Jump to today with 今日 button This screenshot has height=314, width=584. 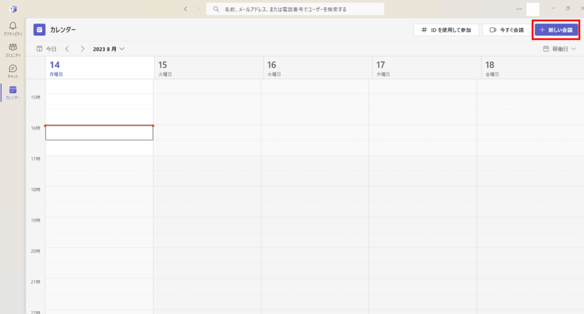click(47, 49)
